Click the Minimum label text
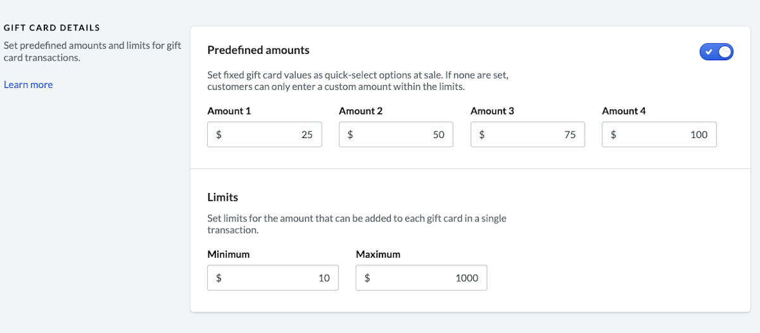Screen dimensions: 760x333 pos(229,254)
